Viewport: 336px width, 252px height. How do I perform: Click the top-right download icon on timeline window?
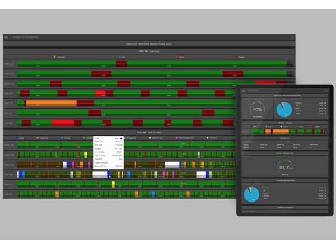pyautogui.click(x=292, y=37)
